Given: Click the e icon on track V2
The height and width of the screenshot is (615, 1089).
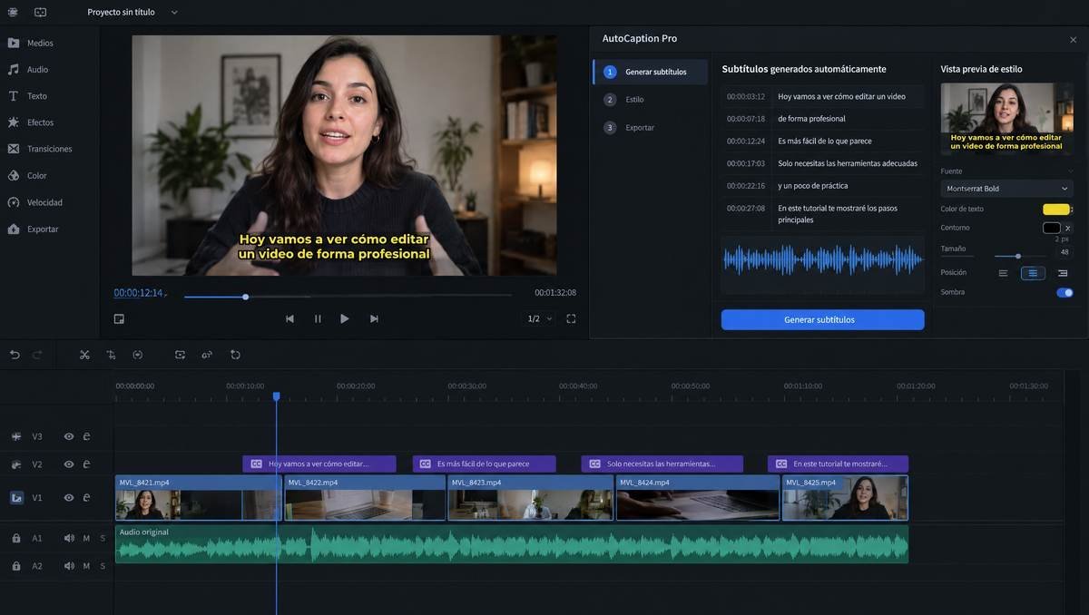Looking at the screenshot, I should click(x=86, y=464).
